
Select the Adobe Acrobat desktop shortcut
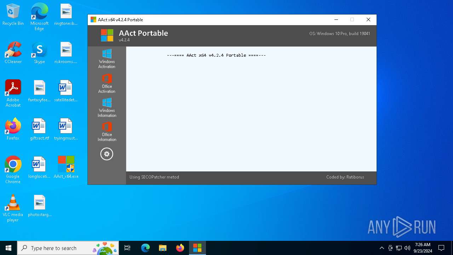13,93
